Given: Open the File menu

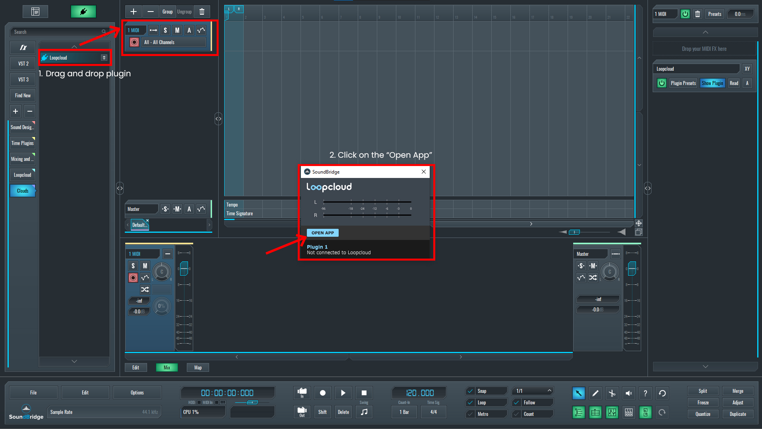Looking at the screenshot, I should pyautogui.click(x=33, y=392).
